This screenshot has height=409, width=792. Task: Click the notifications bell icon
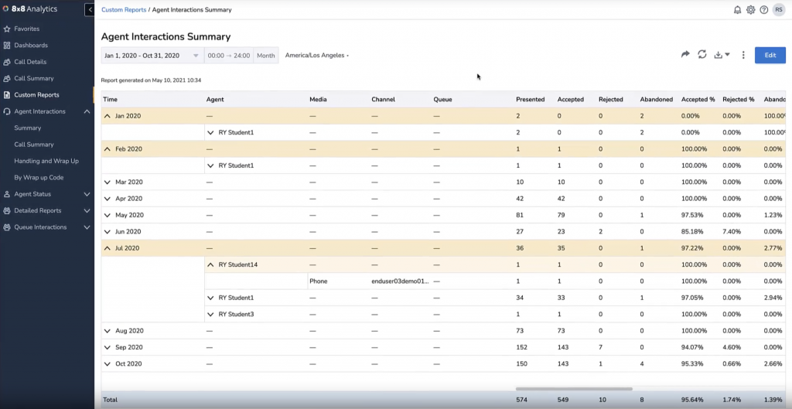coord(737,10)
